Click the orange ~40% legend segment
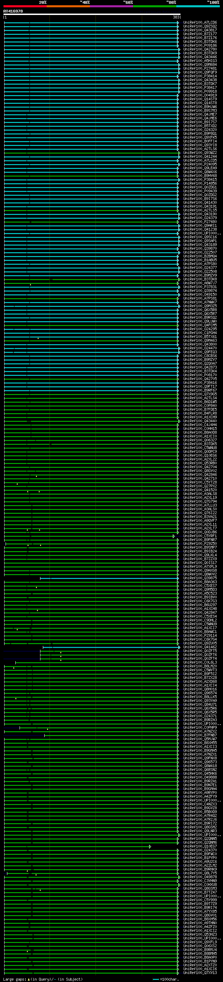This screenshot has height=982, width=223. [x=68, y=6]
